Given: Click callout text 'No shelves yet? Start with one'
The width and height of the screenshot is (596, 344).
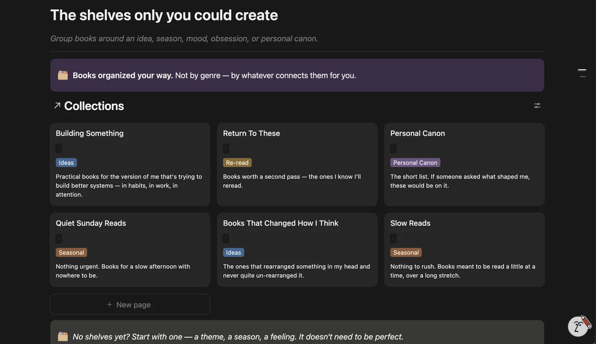Looking at the screenshot, I should click(238, 337).
